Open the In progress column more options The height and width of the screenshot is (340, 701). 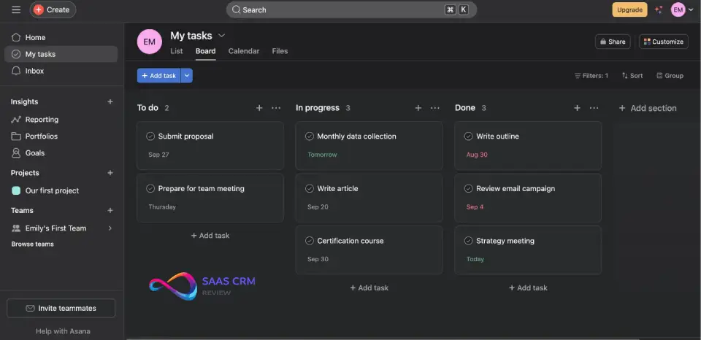coord(435,108)
